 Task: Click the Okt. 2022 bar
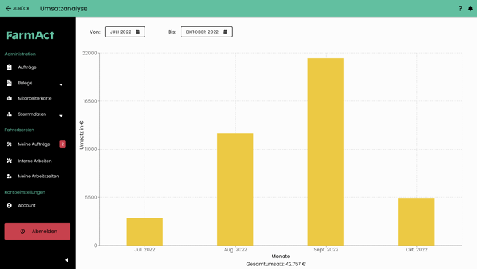[x=417, y=221]
